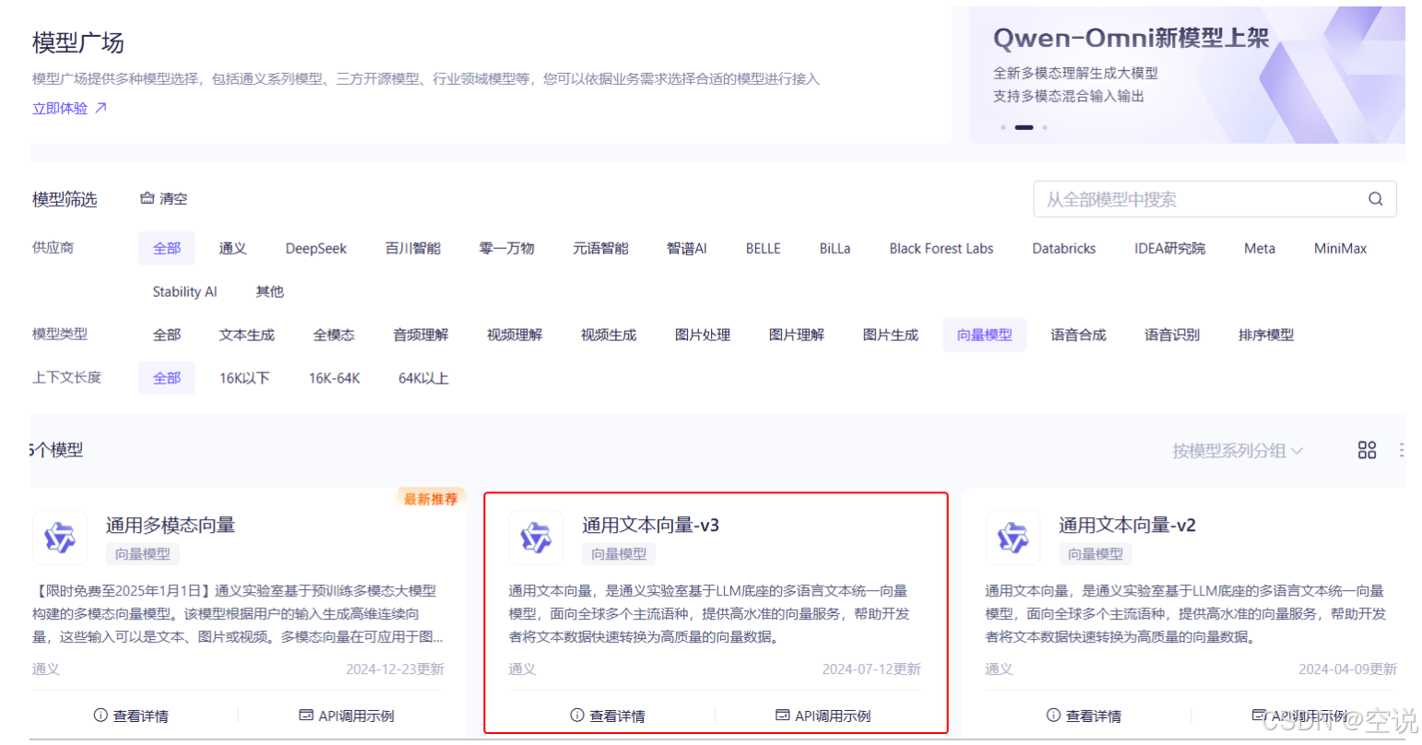Filter supplier by 其他
Viewport: 1422px width, 745px height.
click(270, 291)
